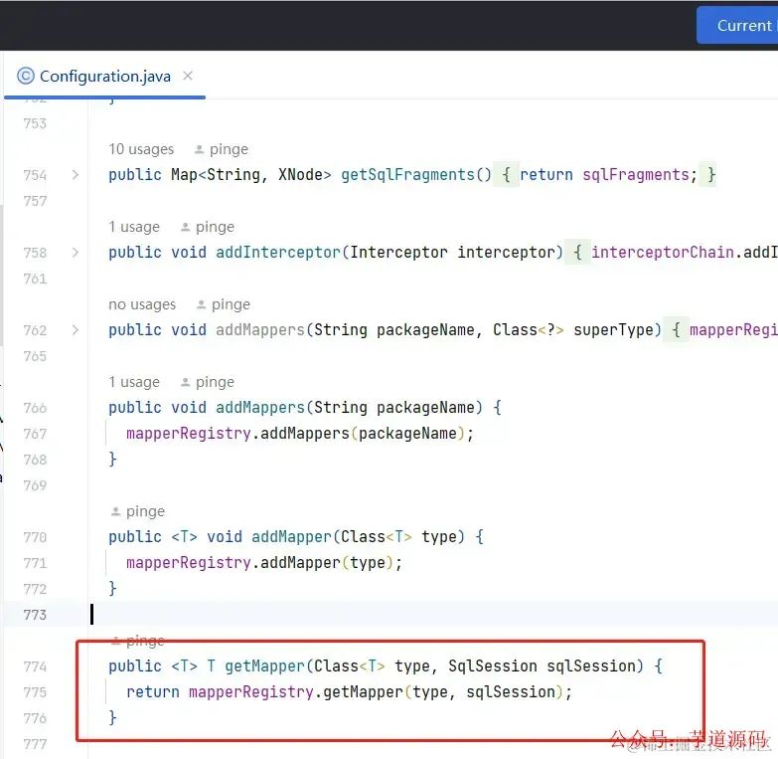Click the addMapper method name on line 770
This screenshot has width=778, height=759.
pos(291,537)
